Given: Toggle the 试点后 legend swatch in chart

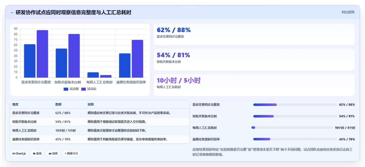Looking at the screenshot, I should pyautogui.click(x=84, y=89).
